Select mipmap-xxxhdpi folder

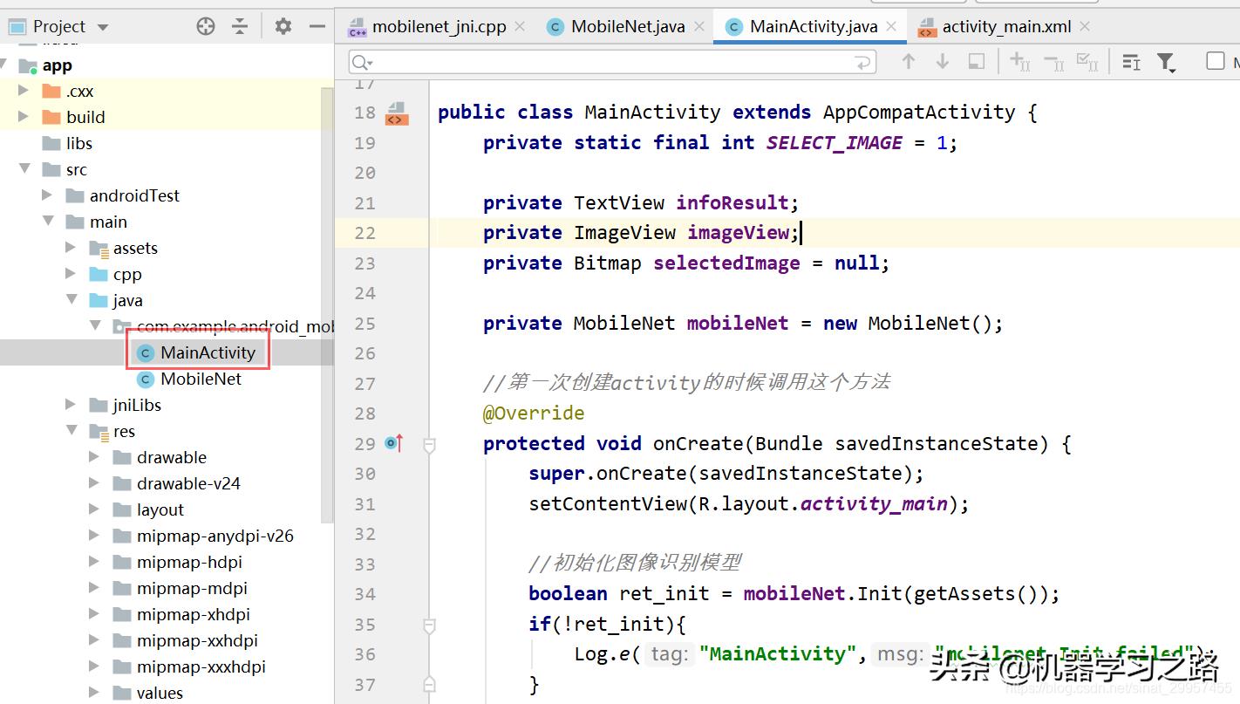[x=201, y=666]
